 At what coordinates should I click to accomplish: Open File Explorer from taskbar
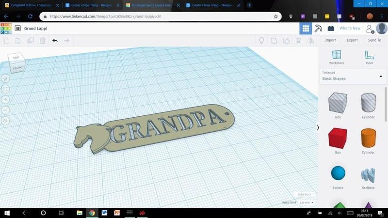coord(80,213)
